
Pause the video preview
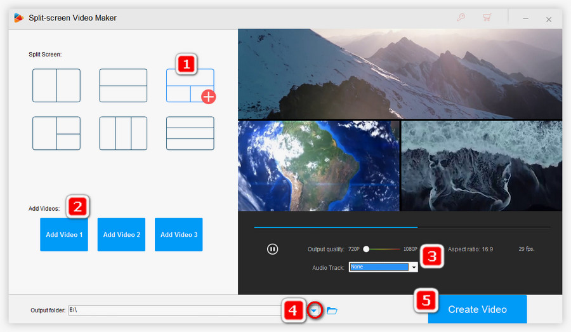(272, 249)
